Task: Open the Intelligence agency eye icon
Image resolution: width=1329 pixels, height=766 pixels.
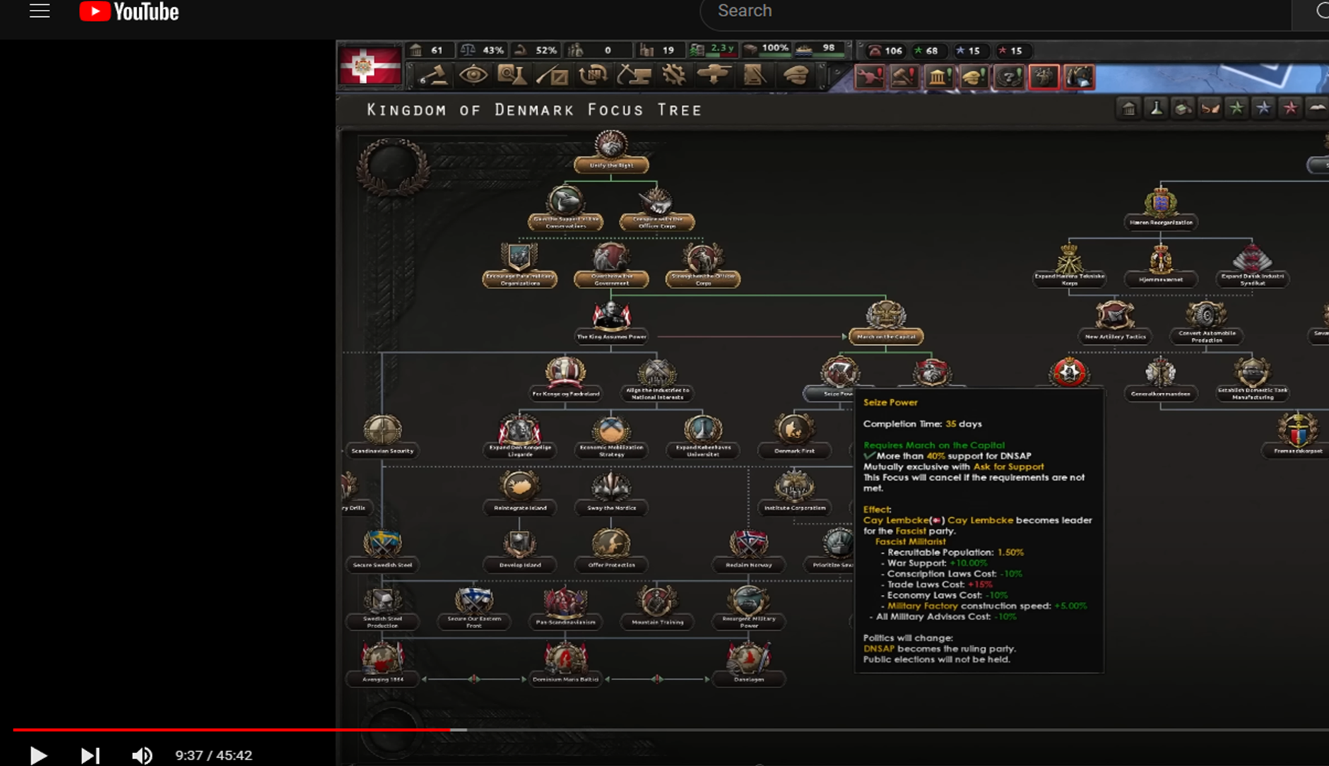Action: click(x=475, y=76)
